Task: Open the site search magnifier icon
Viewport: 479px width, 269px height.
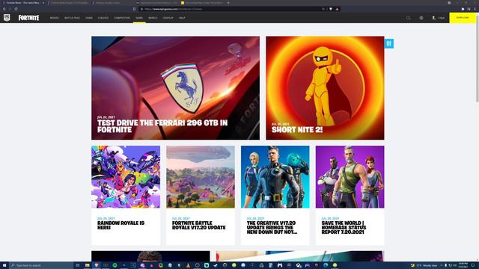Action: pos(408,18)
